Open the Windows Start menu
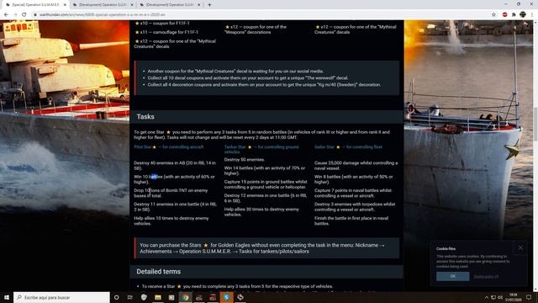The image size is (538, 303). tap(7, 297)
